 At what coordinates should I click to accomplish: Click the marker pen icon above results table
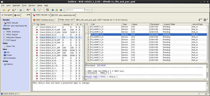coord(200,20)
